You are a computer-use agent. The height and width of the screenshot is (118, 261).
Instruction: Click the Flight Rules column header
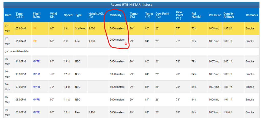coord(37,15)
